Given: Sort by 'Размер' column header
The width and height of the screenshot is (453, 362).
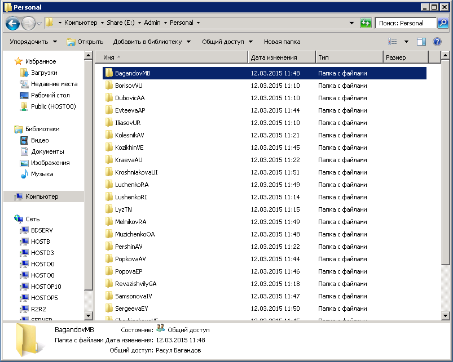Looking at the screenshot, I should tap(406, 57).
